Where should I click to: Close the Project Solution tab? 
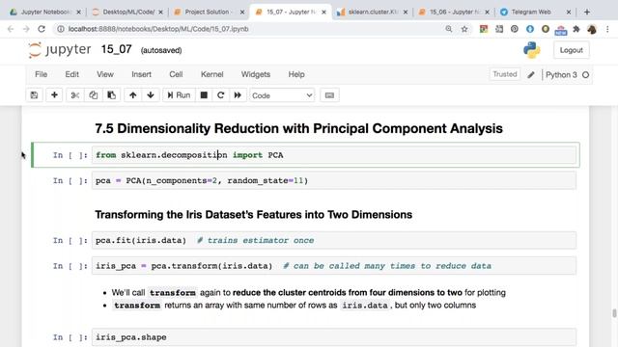[x=242, y=13]
